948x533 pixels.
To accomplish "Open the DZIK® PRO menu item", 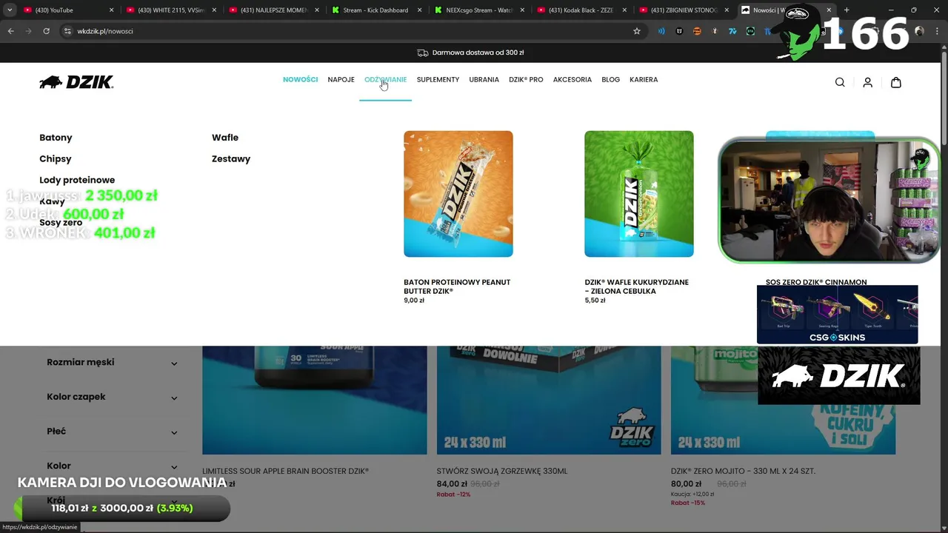I will point(526,79).
